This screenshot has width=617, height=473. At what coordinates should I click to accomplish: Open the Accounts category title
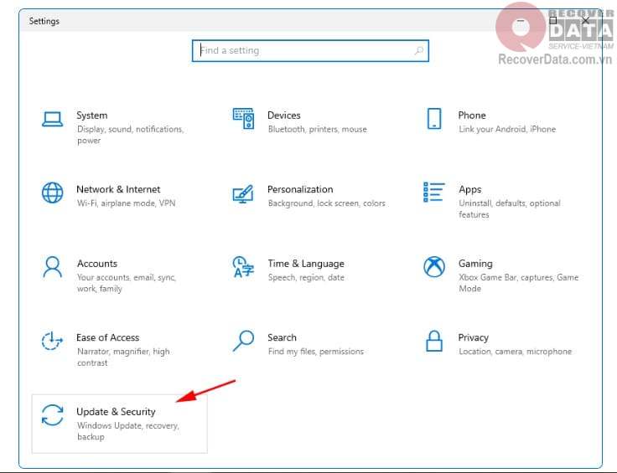[97, 263]
